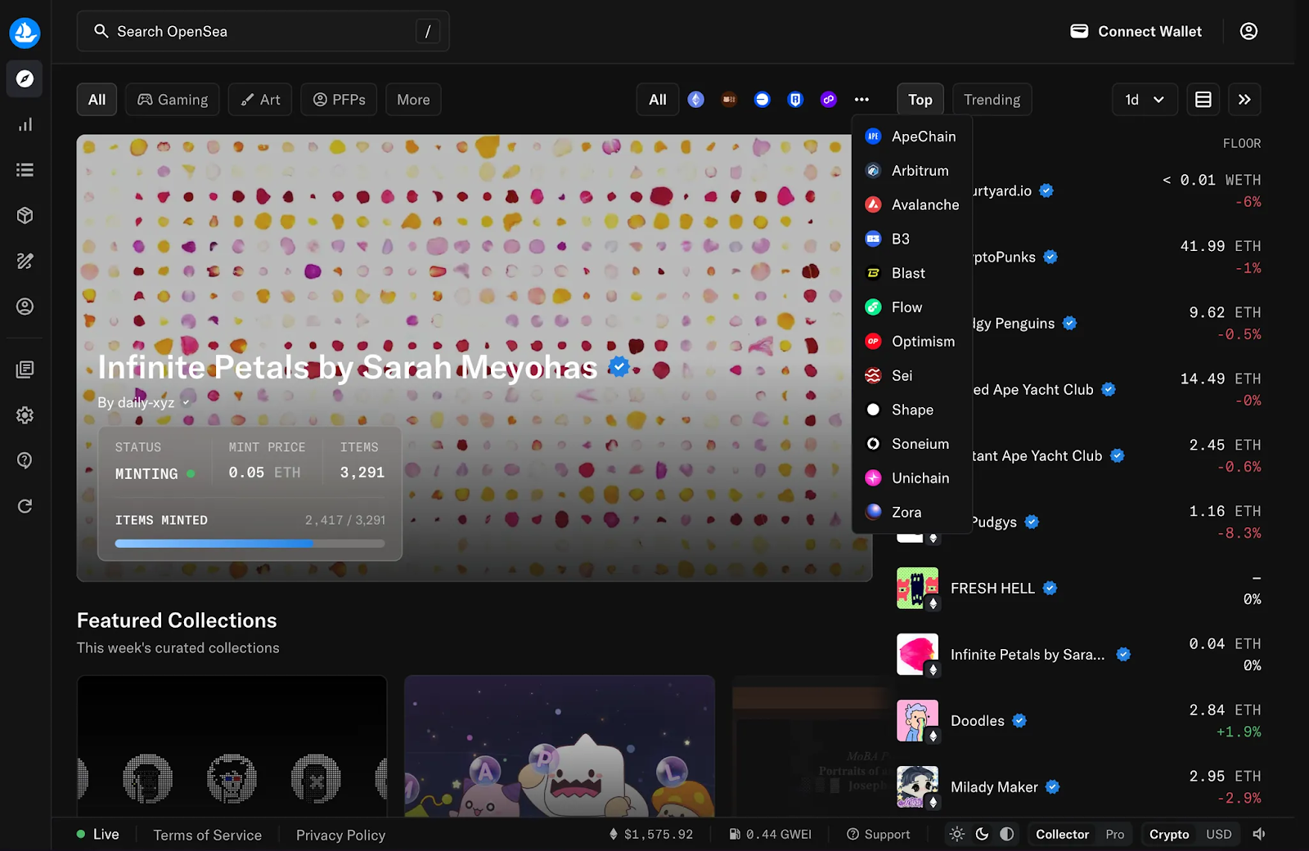
Task: Click Connect Wallet button
Action: [1136, 31]
